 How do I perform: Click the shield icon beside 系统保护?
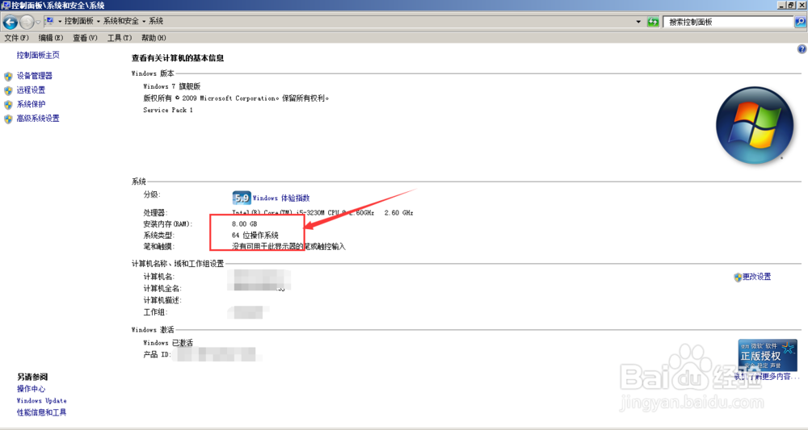[8, 105]
